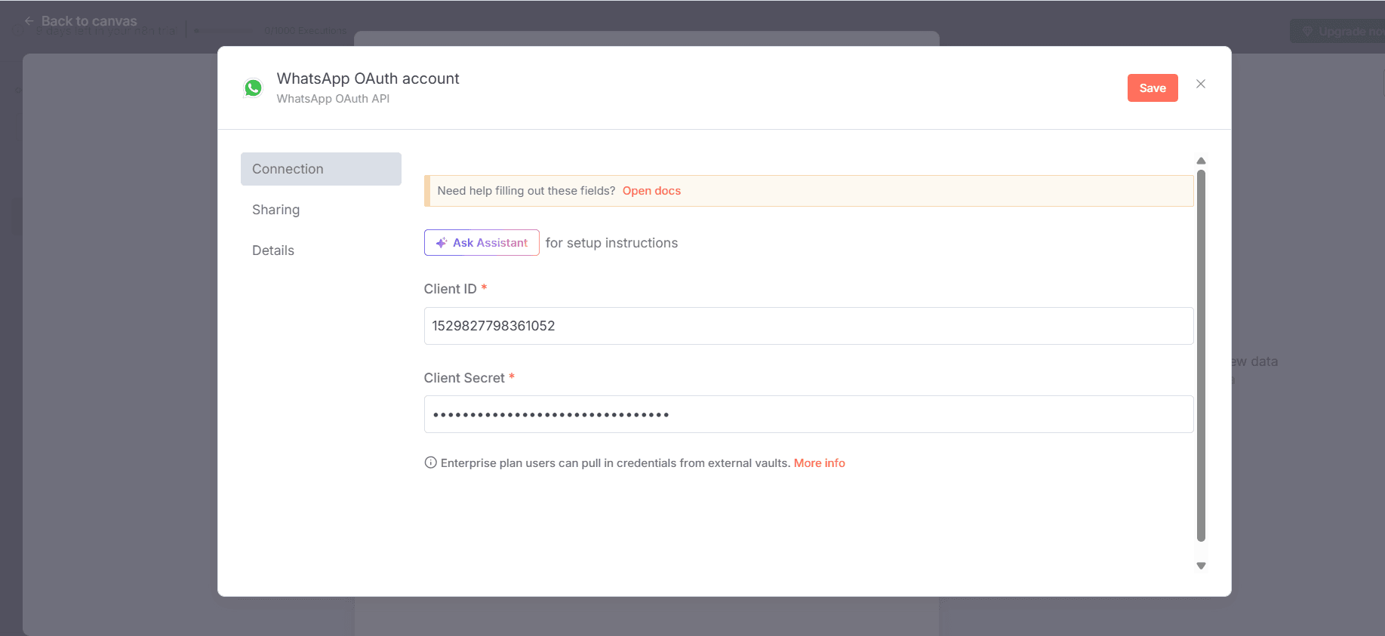Save the WhatsApp OAuth credential
Screen dimensions: 1385x636
(1152, 88)
